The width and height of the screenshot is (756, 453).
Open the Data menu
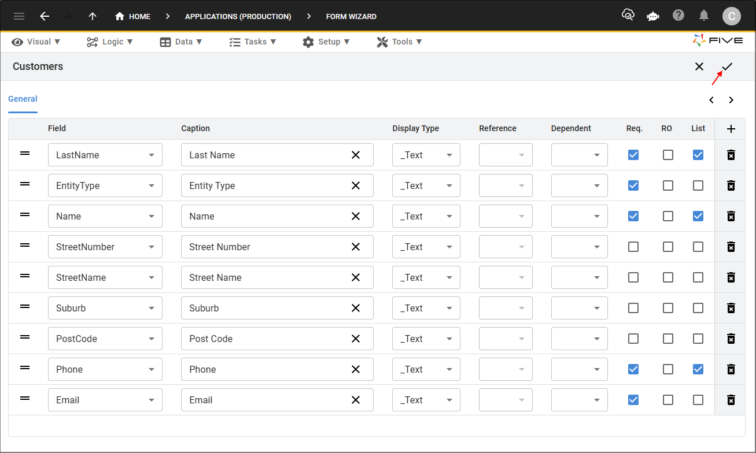tap(181, 42)
